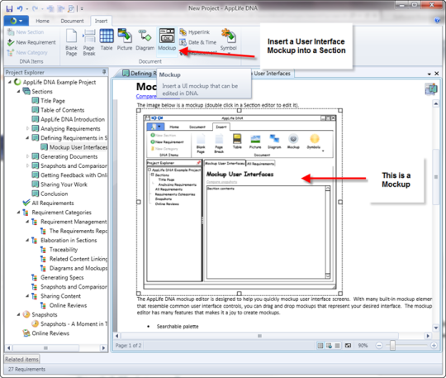Image resolution: width=446 pixels, height=378 pixels.
Task: Open the application orb menu button
Action: point(17,21)
